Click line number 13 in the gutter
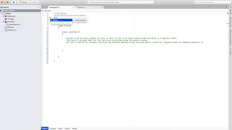This screenshot has height=130, width=232. 47,38
